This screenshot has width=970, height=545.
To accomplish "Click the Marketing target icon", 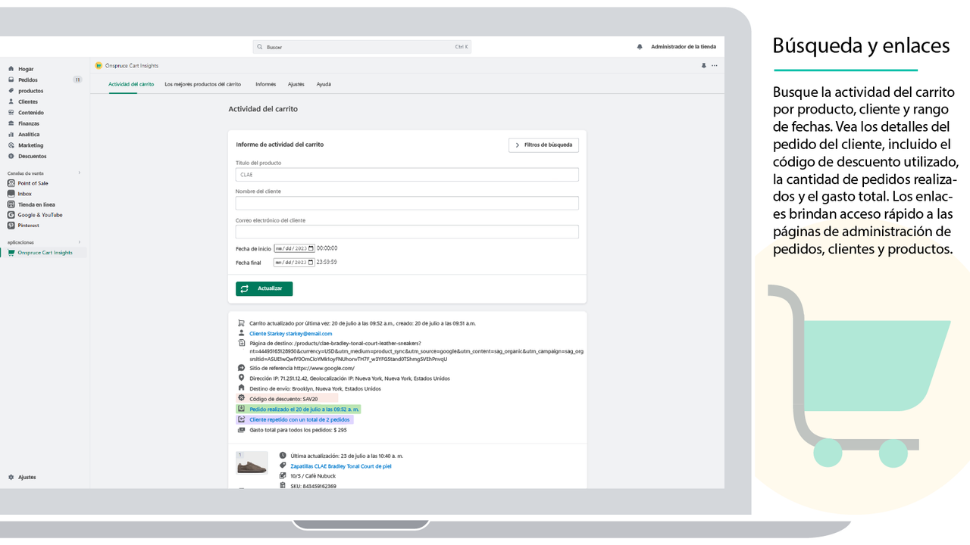I will pyautogui.click(x=11, y=145).
